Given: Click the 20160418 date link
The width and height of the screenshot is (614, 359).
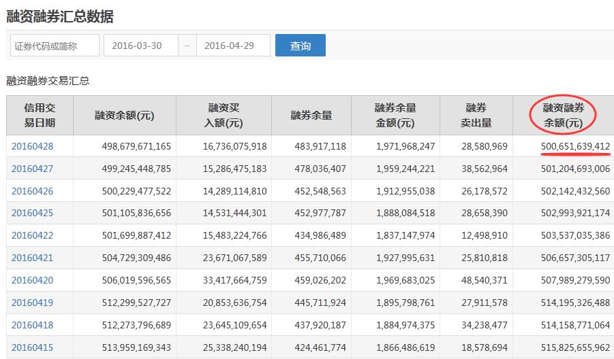Looking at the screenshot, I should pyautogui.click(x=32, y=325).
